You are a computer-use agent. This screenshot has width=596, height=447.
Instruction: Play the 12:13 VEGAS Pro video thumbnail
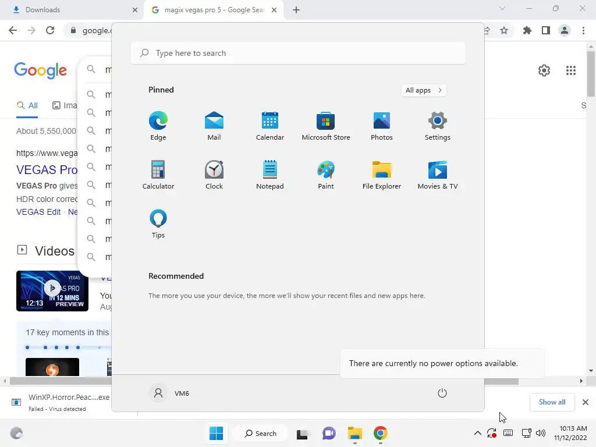click(x=52, y=291)
